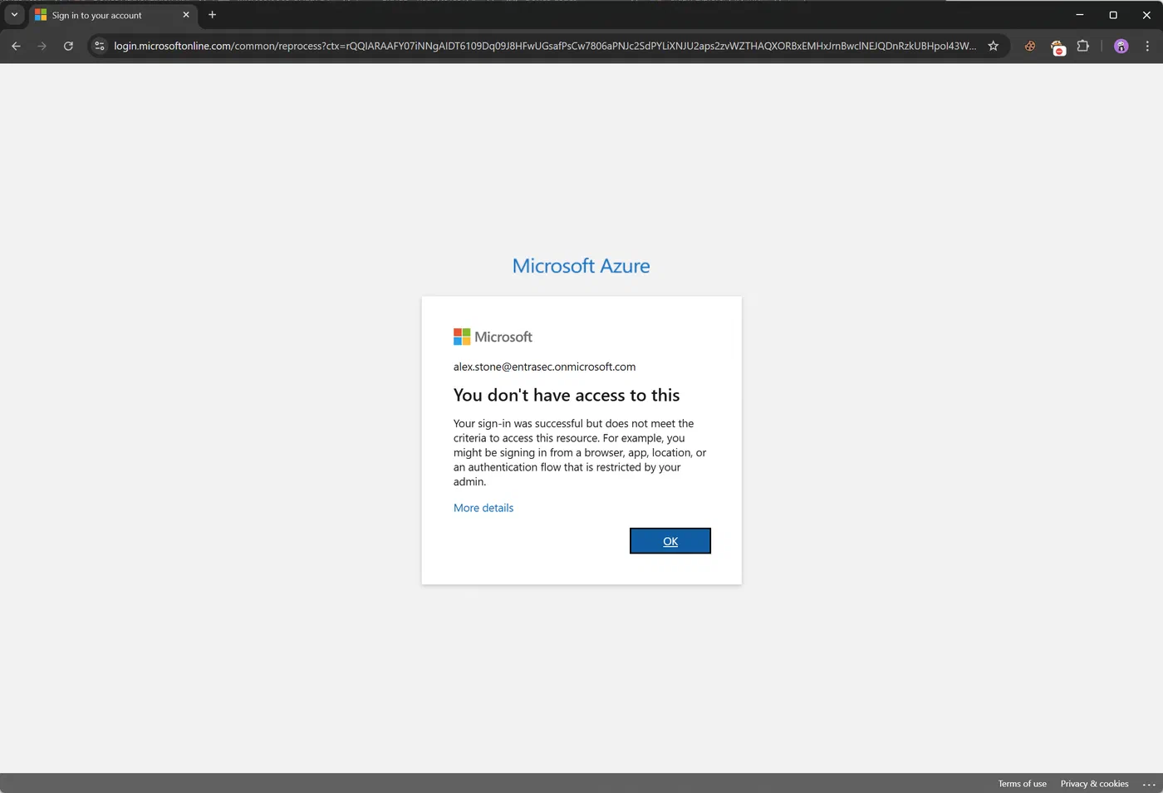Reload the sign-in page
Image resolution: width=1163 pixels, height=793 pixels.
(x=69, y=47)
